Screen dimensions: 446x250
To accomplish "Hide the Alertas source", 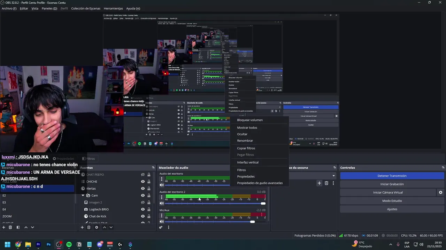I will point(143,189).
